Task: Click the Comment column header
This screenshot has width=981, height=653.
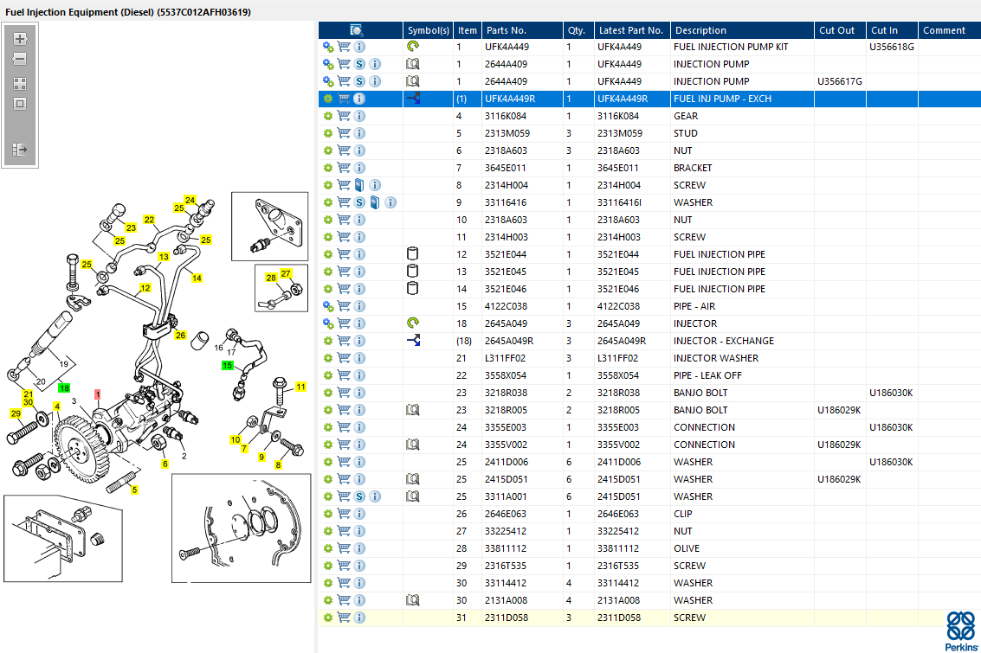Action: click(949, 30)
